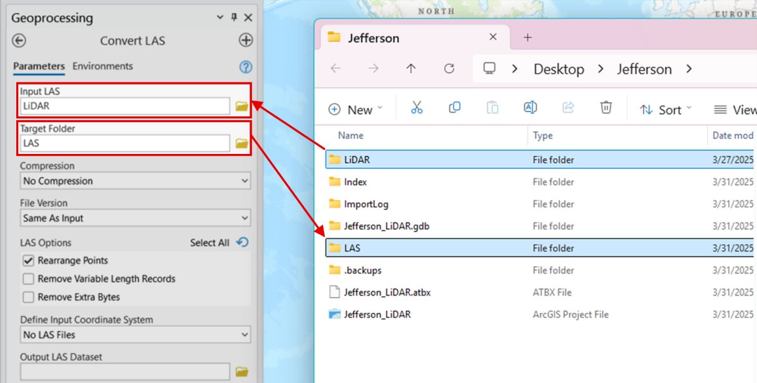The image size is (757, 383).
Task: Click Select All for LAS Options
Action: click(210, 242)
